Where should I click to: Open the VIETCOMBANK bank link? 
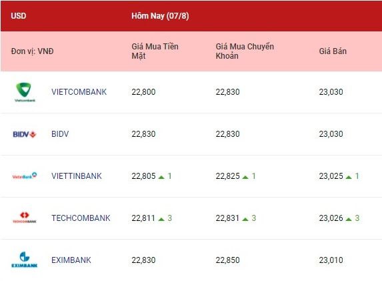click(79, 92)
